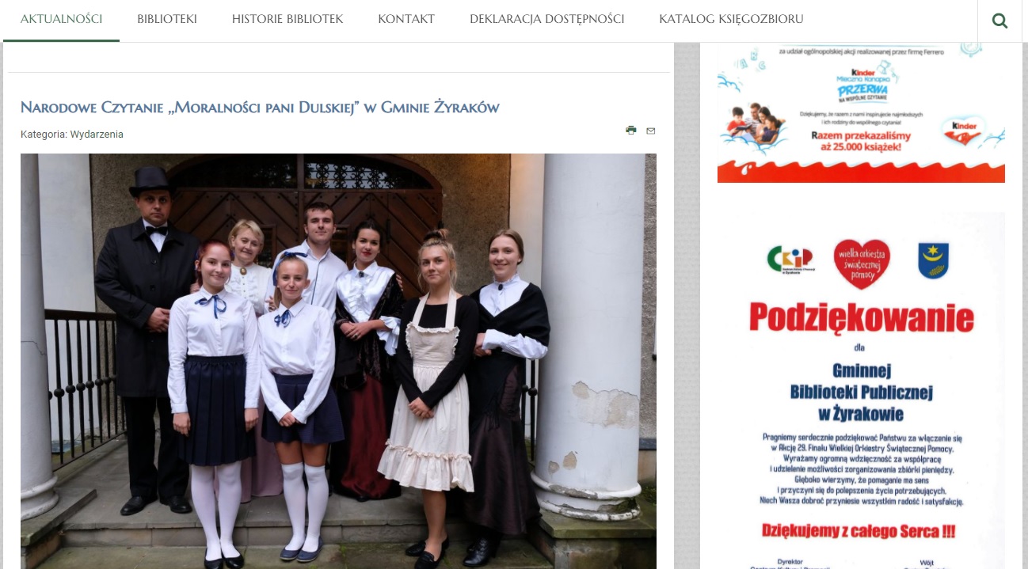
Task: Open the Kontakt menu item
Action: (406, 19)
